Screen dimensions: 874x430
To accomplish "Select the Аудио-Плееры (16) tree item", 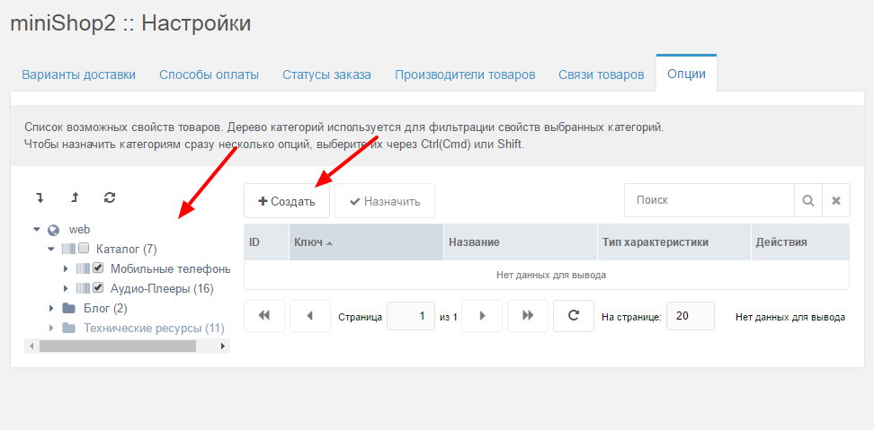I will pyautogui.click(x=162, y=289).
